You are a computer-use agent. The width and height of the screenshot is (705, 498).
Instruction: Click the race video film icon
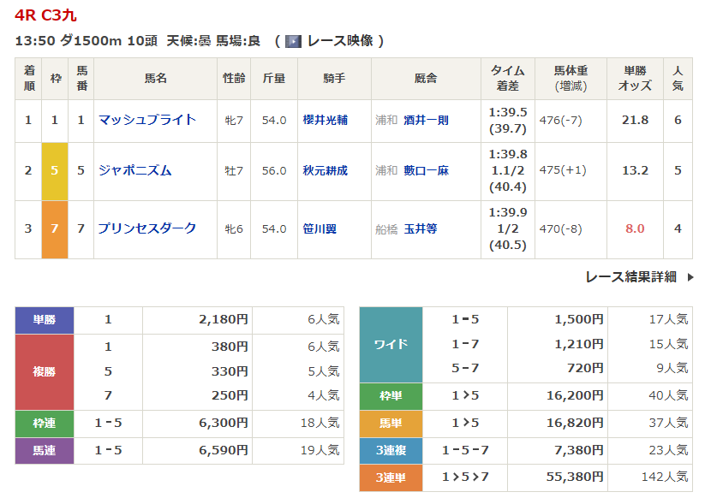pos(293,41)
